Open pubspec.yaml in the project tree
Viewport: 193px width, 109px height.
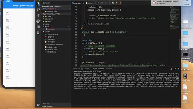pos(52,49)
